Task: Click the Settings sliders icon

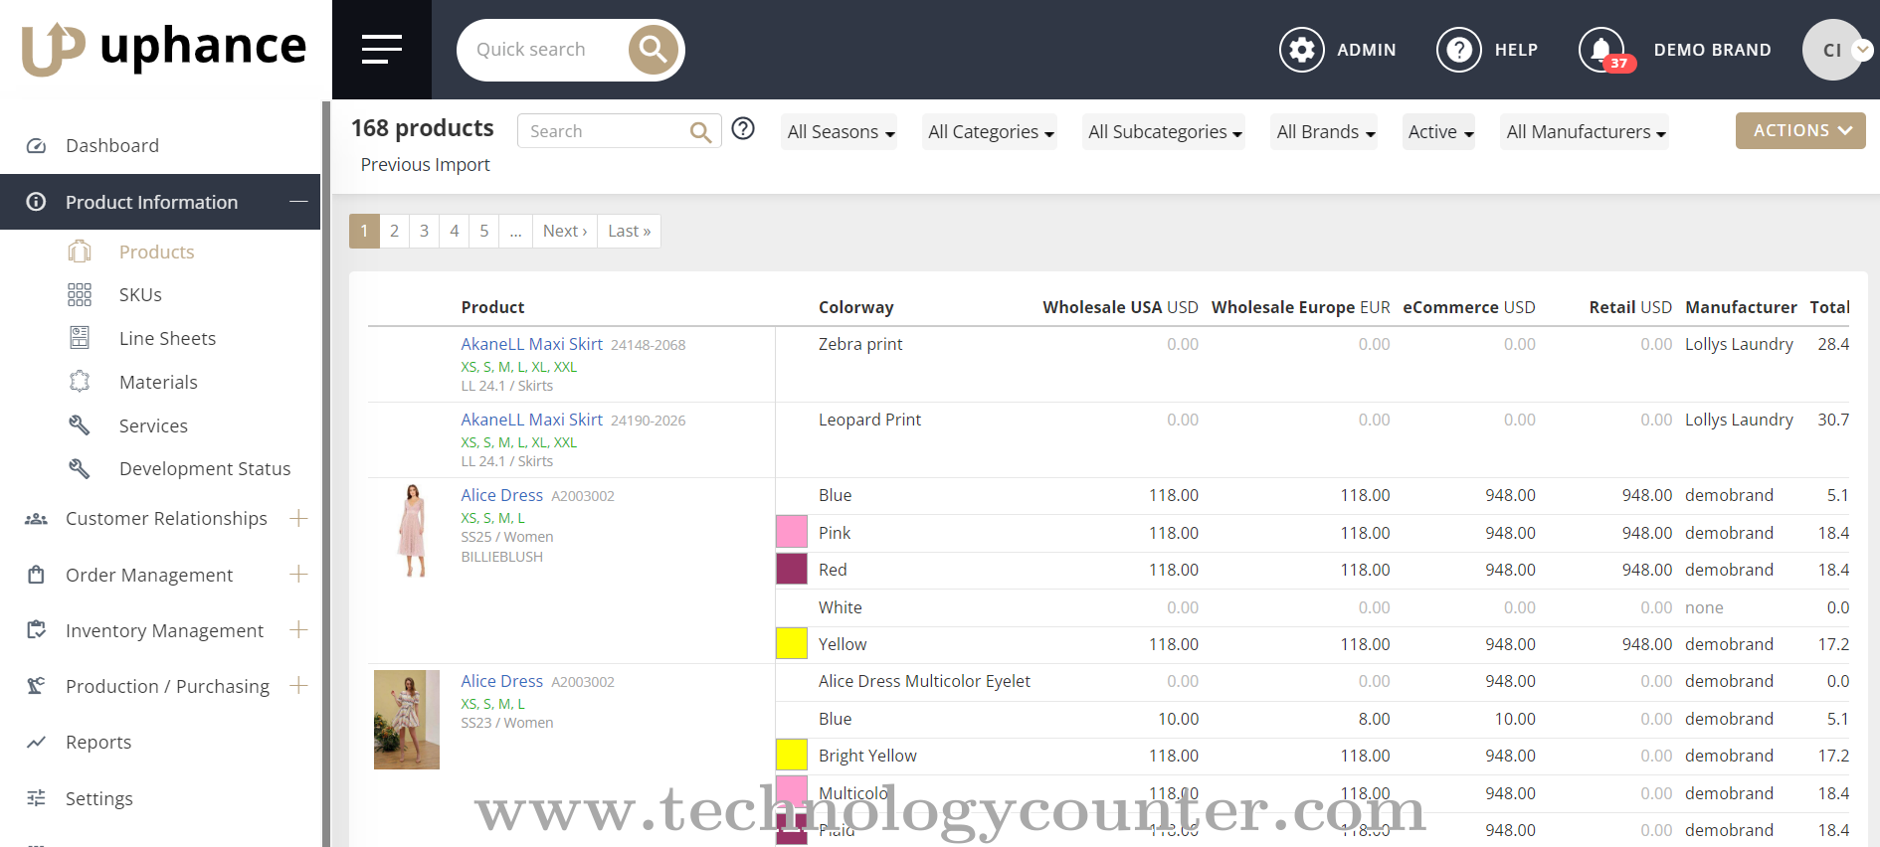Action: pos(36,798)
